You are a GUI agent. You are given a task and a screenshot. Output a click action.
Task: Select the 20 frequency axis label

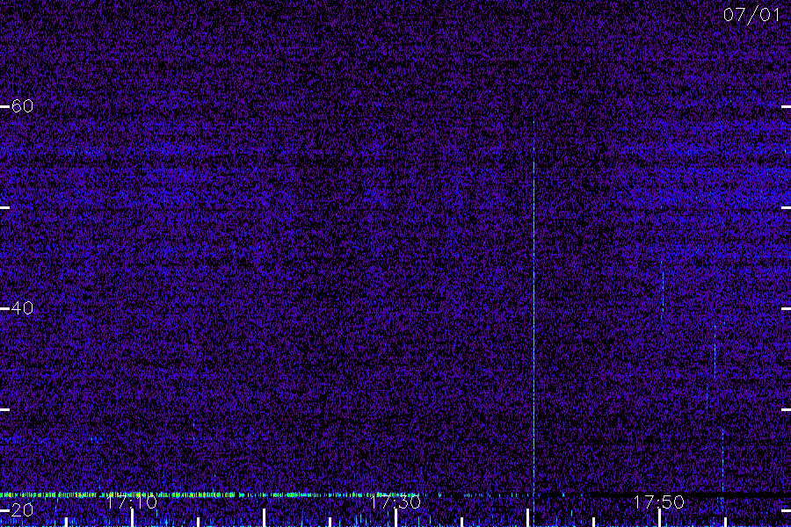tap(22, 509)
